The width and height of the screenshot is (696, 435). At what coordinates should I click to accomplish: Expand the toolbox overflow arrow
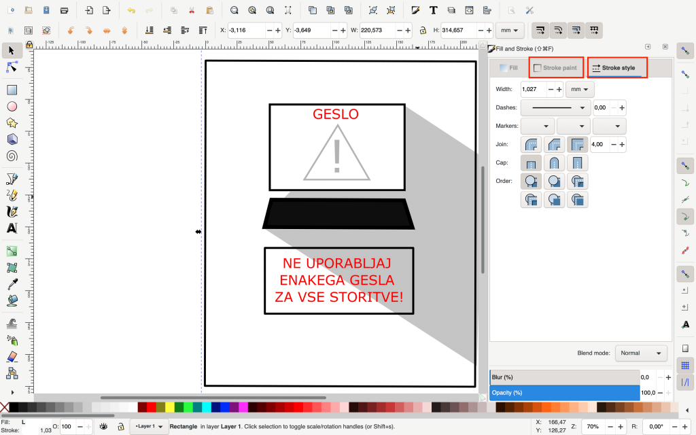(12, 392)
